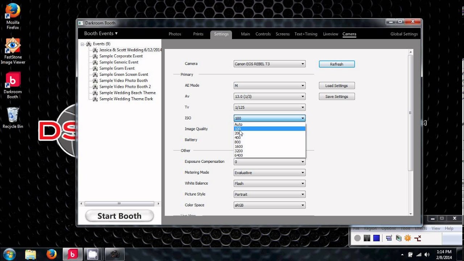
Task: Click the events tree horizontal scrollbar
Action: (x=119, y=204)
